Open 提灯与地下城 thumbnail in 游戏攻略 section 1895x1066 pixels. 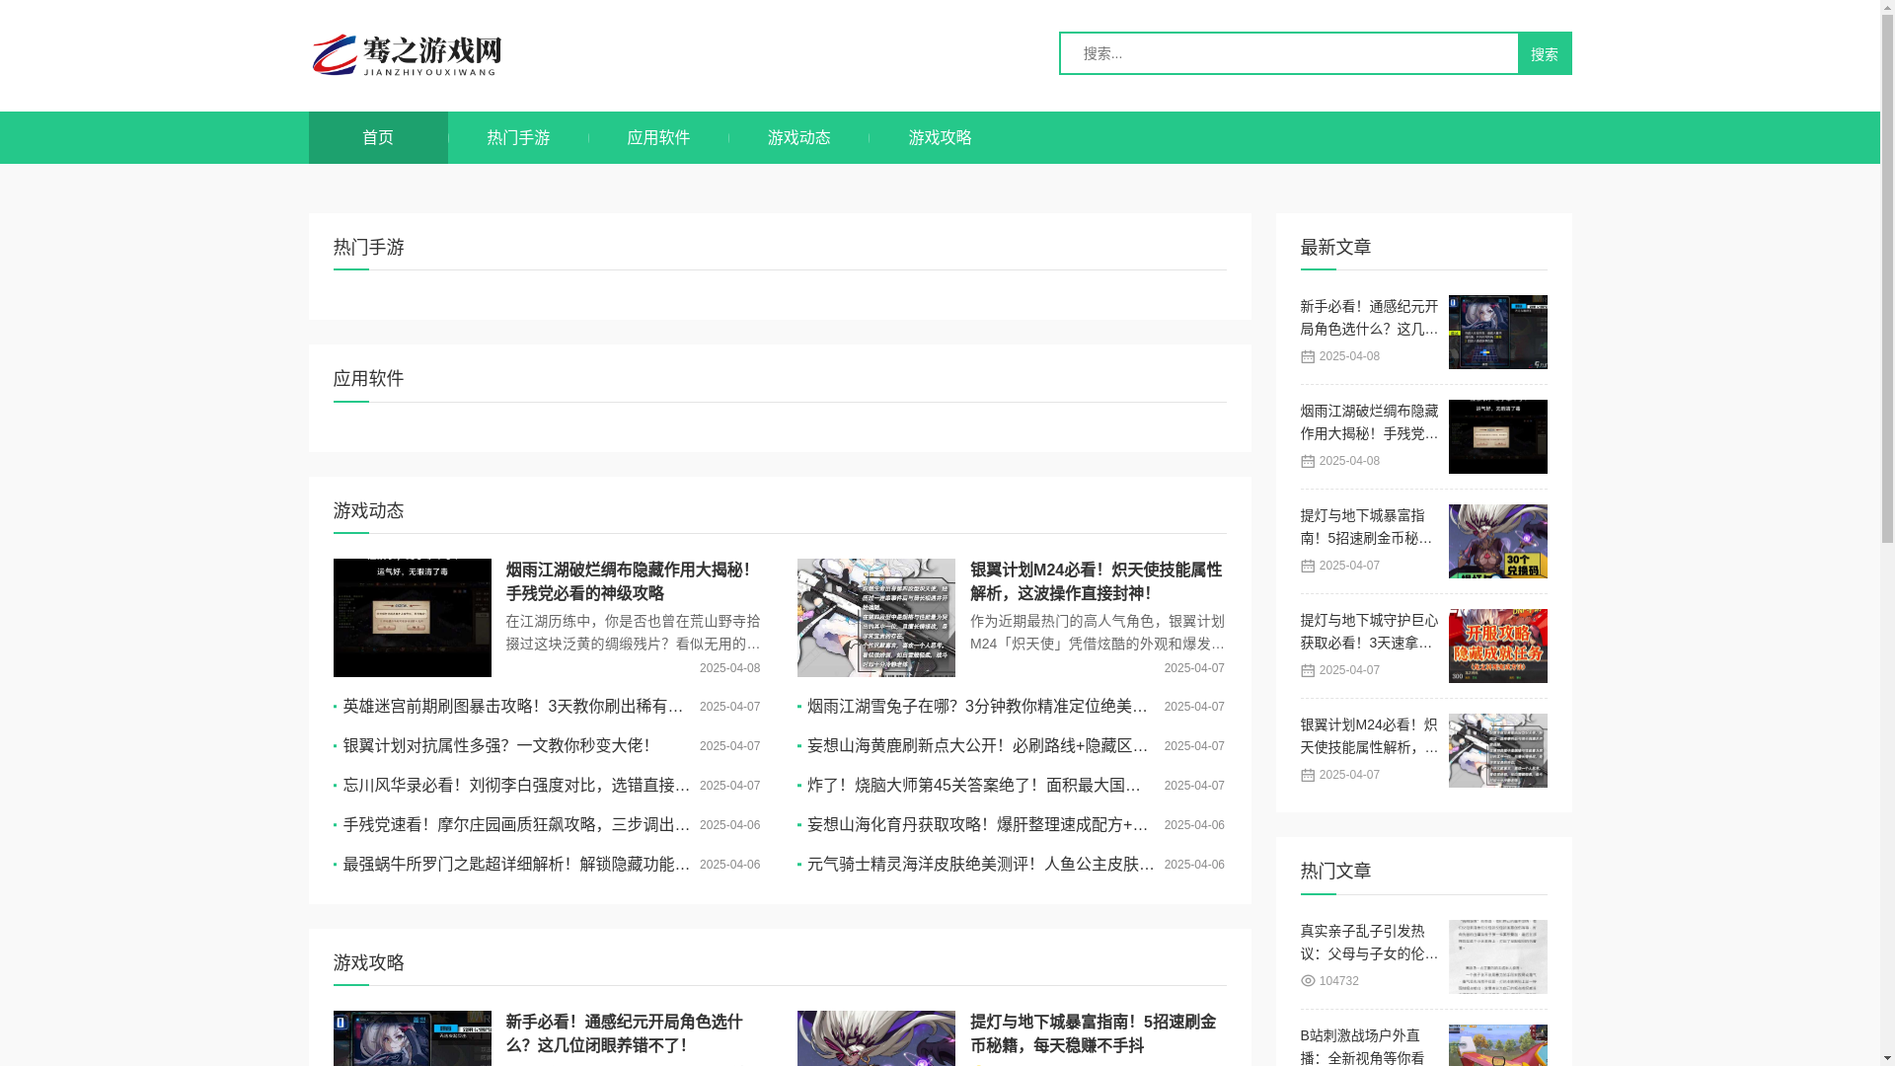[x=876, y=1038]
